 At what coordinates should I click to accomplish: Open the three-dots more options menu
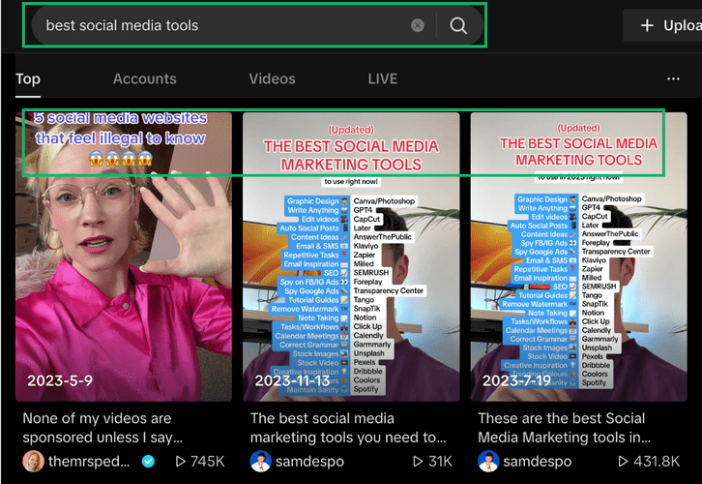(x=673, y=78)
